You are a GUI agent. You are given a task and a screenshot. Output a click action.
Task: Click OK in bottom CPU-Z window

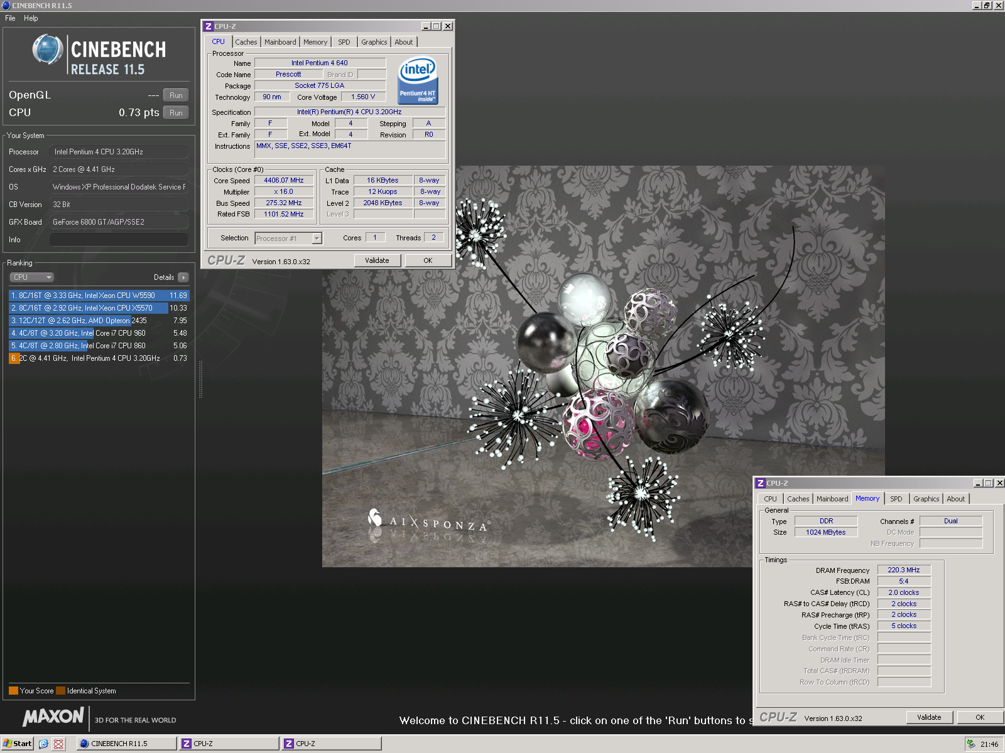click(x=980, y=717)
